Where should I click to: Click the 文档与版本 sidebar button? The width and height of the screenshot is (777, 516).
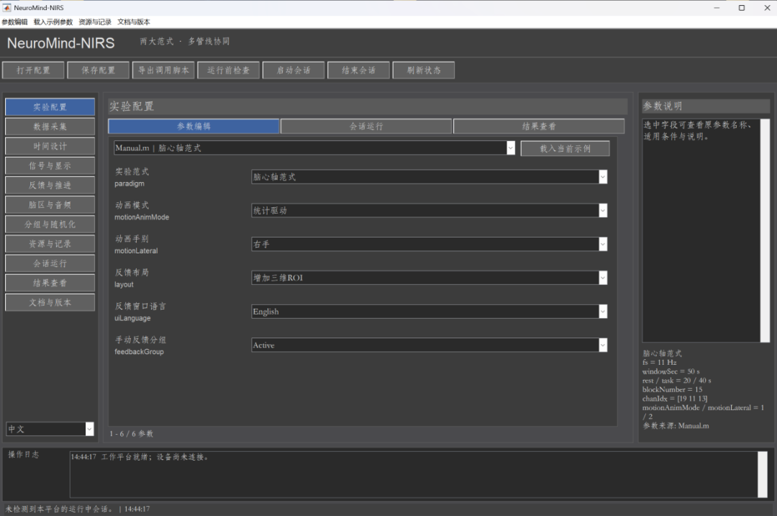(x=50, y=302)
